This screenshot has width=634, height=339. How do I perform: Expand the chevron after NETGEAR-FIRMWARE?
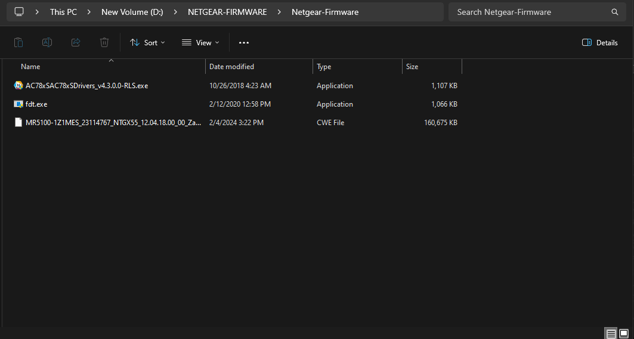tap(279, 12)
